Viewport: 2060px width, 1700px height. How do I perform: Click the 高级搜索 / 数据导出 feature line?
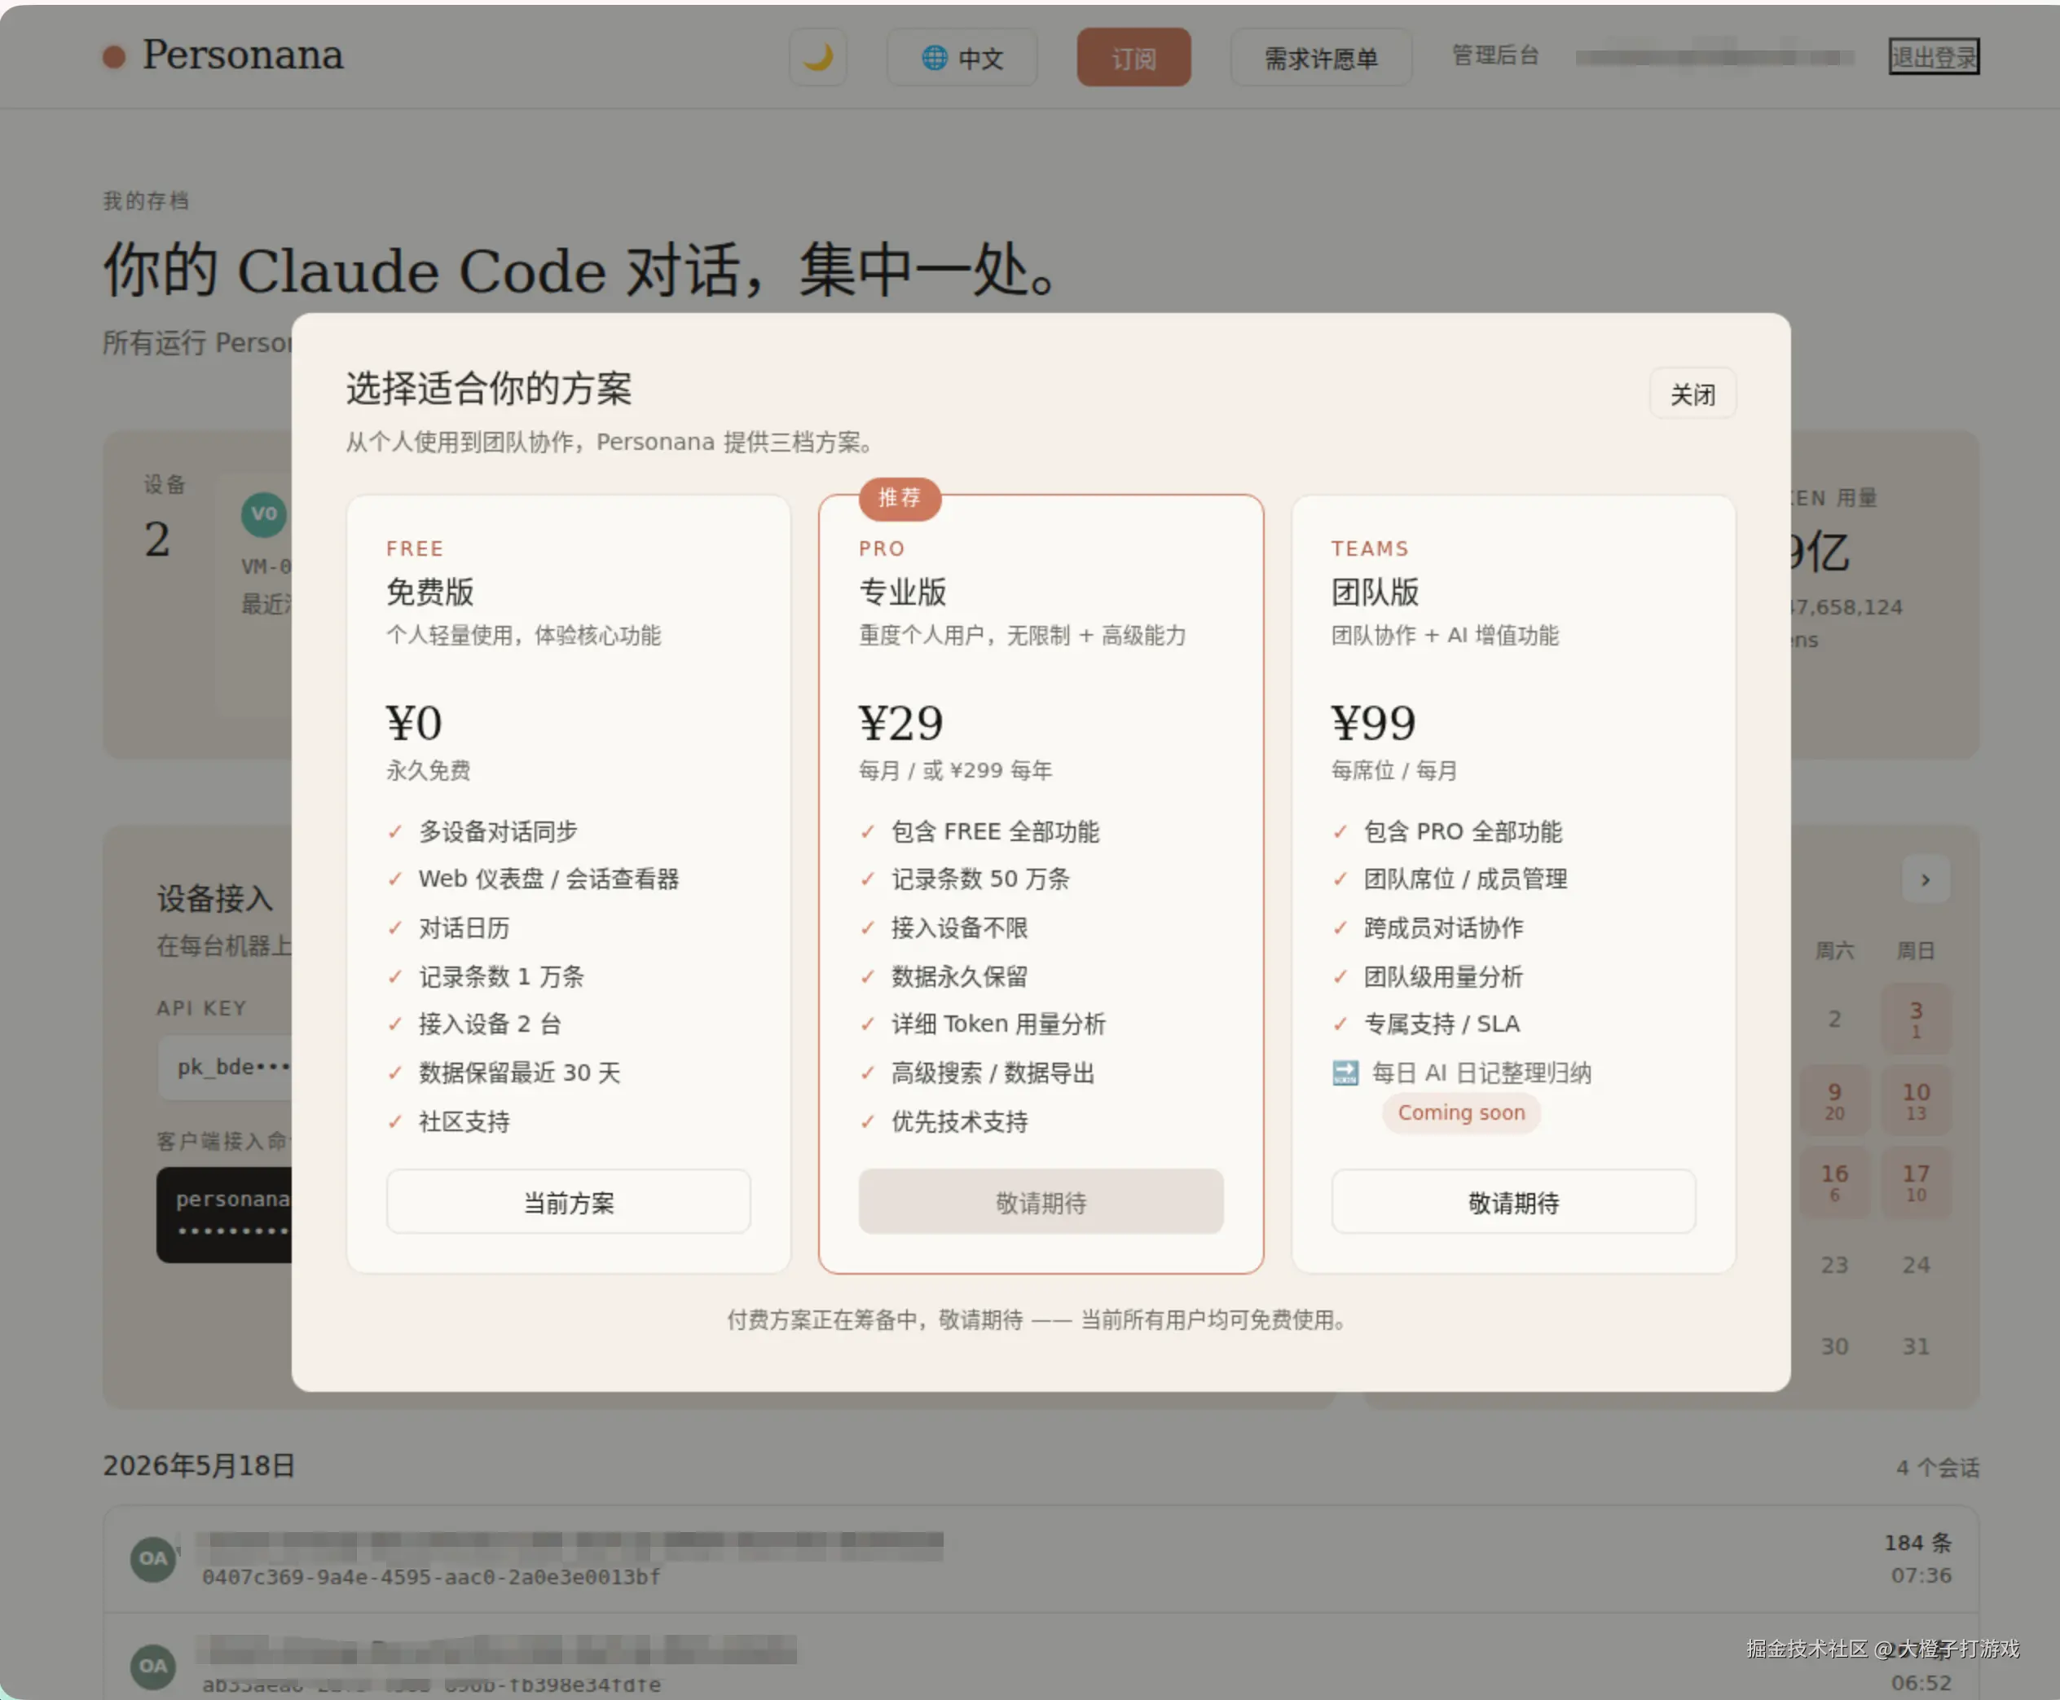[x=993, y=1072]
